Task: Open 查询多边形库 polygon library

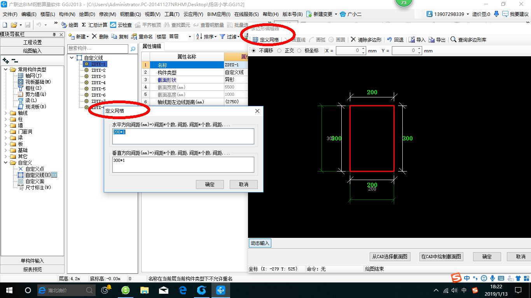Action: (468, 40)
